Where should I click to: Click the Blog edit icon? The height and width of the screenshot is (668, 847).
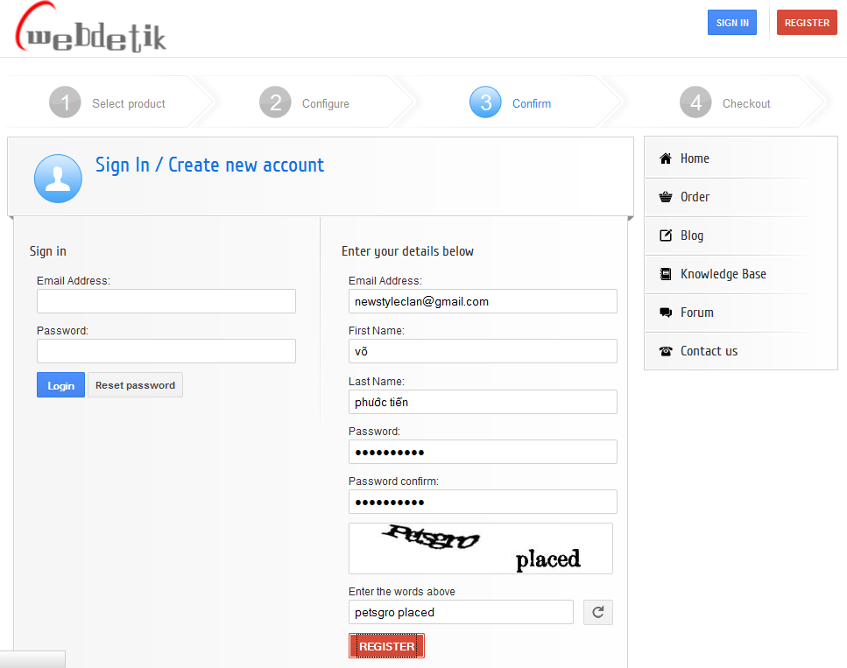pos(665,236)
